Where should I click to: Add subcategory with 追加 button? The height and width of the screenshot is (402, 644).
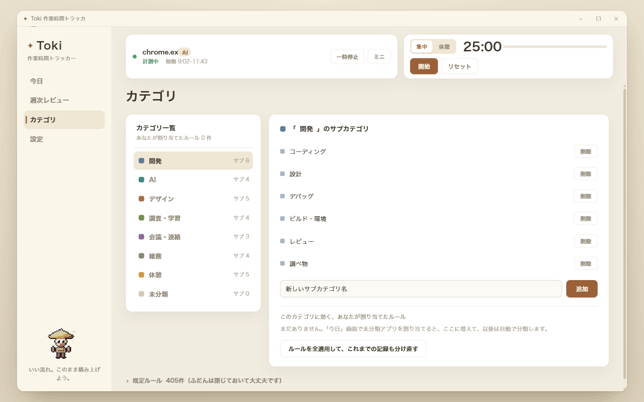tap(582, 289)
